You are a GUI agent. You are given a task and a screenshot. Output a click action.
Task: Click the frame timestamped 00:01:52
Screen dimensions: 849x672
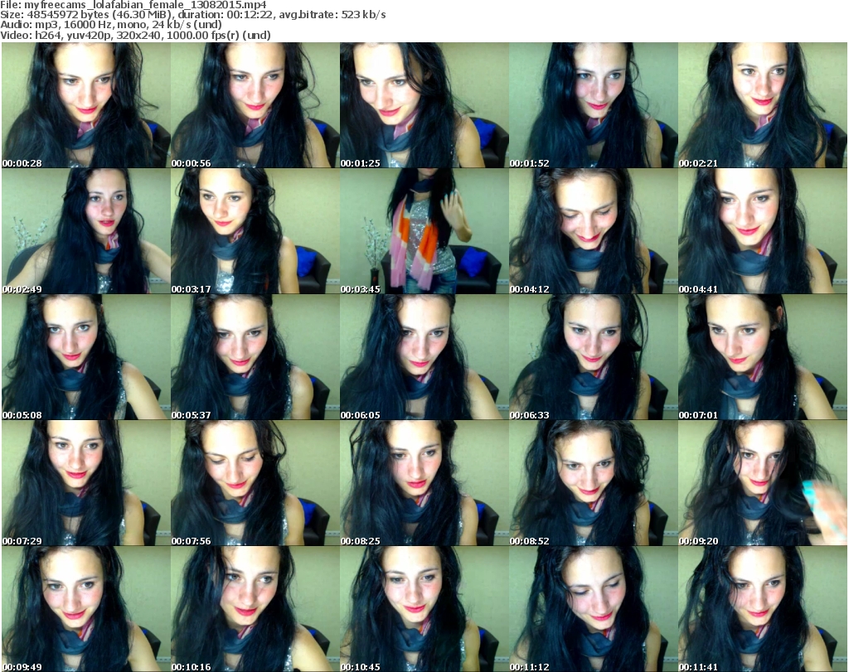point(594,105)
